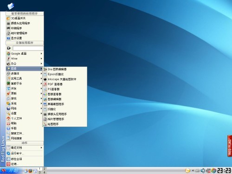Image resolution: width=232 pixels, height=174 pixels.
Task: Open 扫描仪 scanner in the submenu
Action: coord(65,109)
